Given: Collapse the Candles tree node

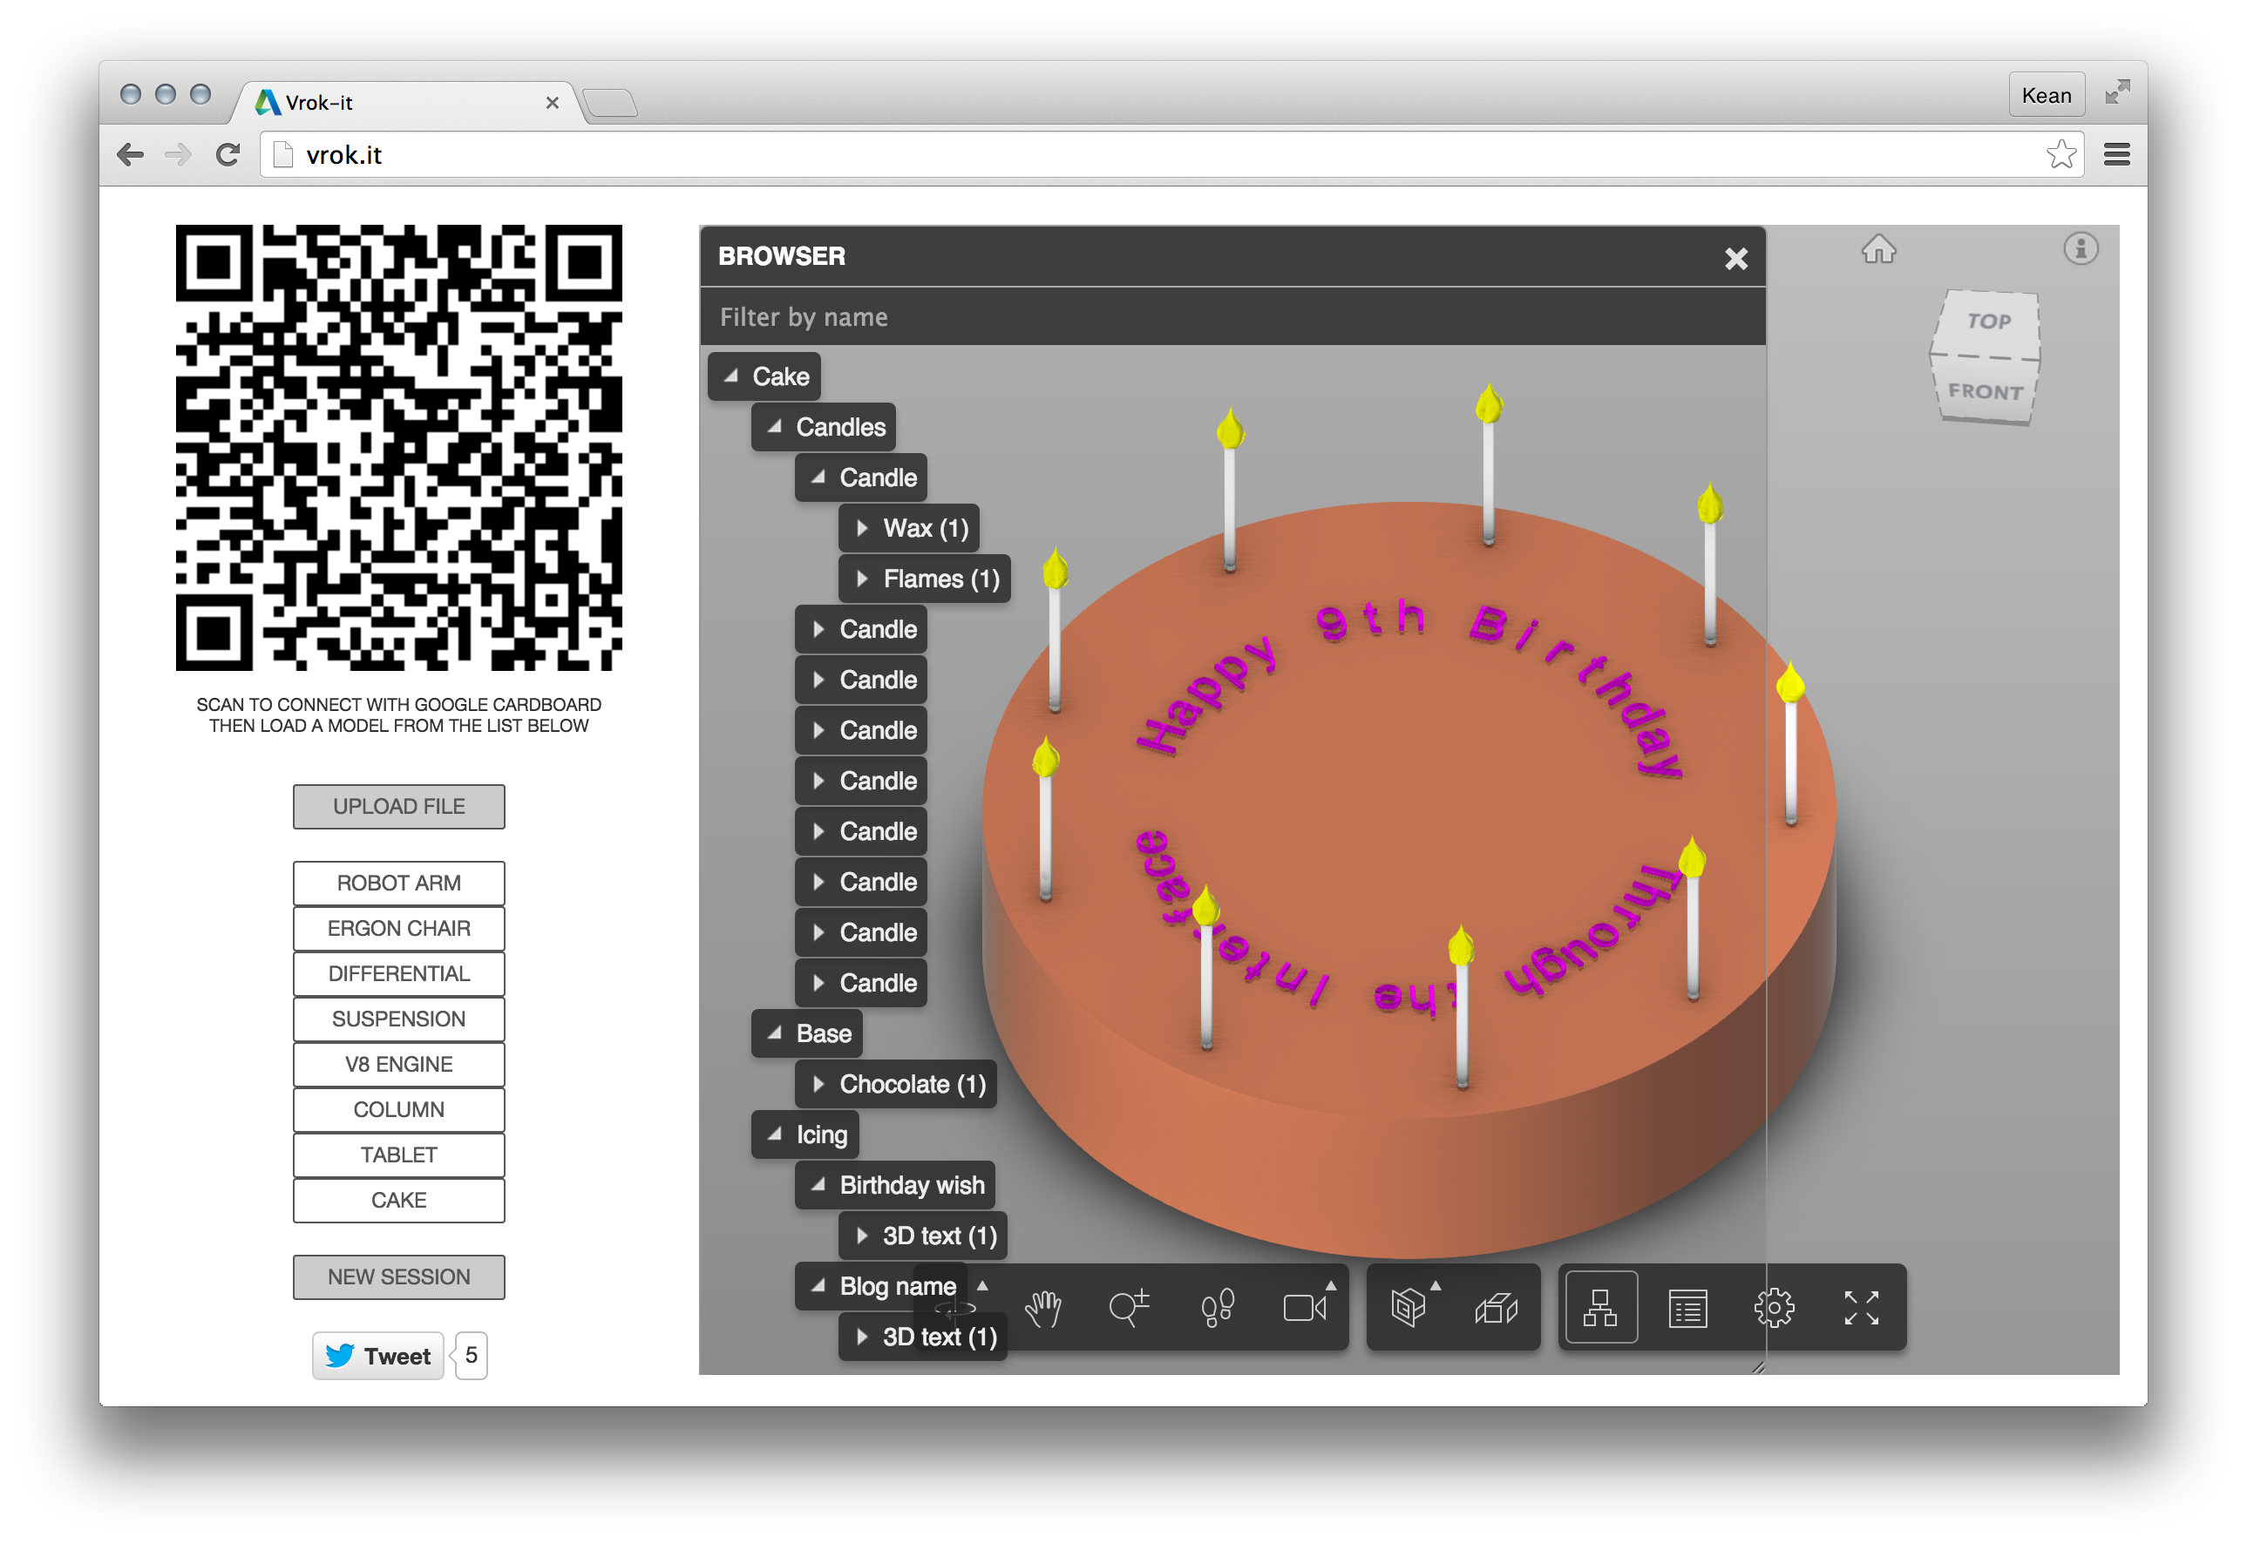Looking at the screenshot, I should (775, 427).
